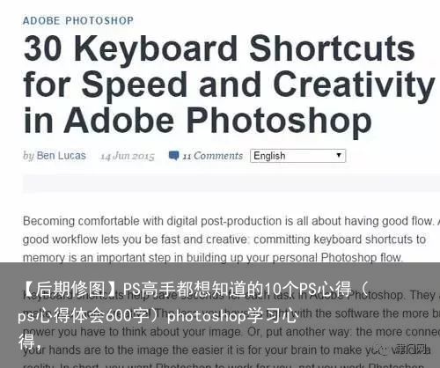Image resolution: width=440 pixels, height=368 pixels.
Task: Click the 'in Adobe Photoshop' headline line
Action: click(x=198, y=121)
